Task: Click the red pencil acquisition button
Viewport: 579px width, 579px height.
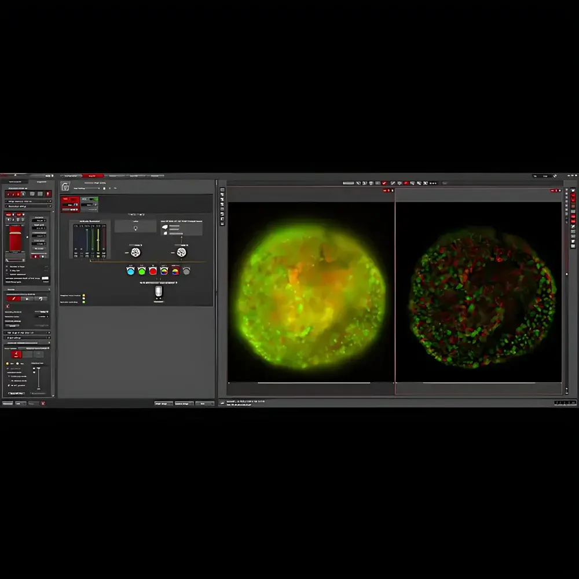Action: pos(14,298)
